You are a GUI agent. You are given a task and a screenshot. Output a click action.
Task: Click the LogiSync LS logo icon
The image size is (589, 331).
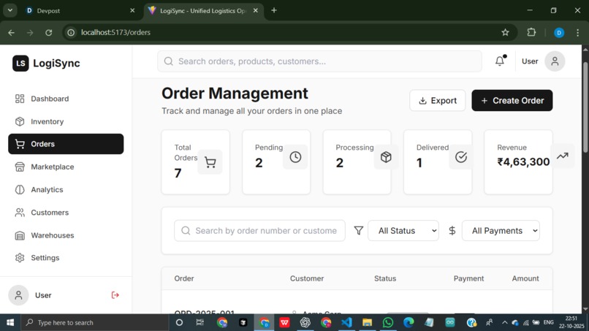point(20,63)
